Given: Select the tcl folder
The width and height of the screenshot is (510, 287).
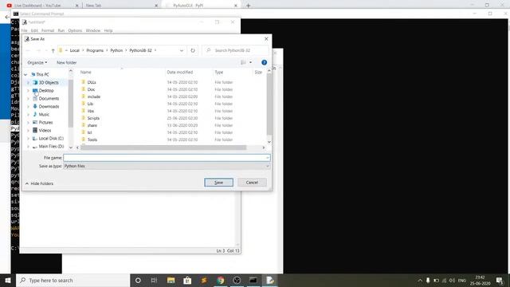Looking at the screenshot, I should (x=89, y=132).
